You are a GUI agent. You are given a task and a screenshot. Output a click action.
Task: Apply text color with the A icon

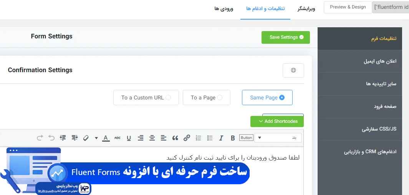(106, 138)
